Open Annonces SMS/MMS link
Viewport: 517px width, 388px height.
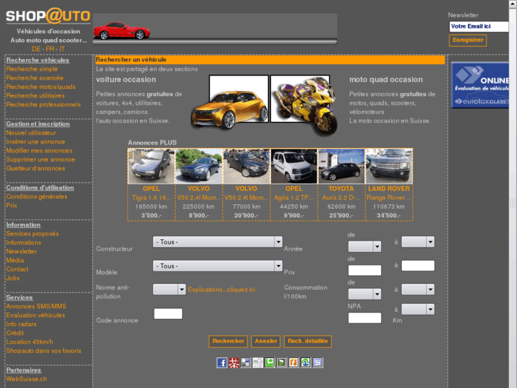pos(36,306)
